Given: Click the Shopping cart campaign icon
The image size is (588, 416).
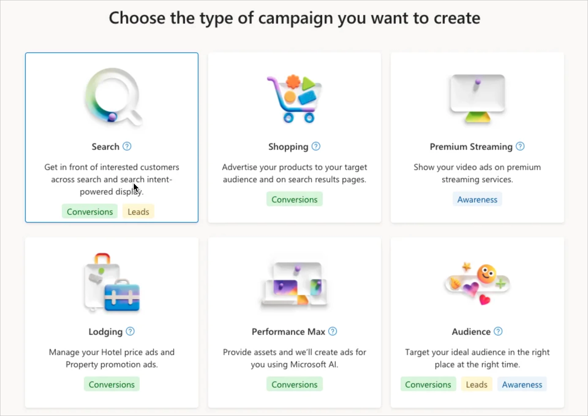Looking at the screenshot, I should 294,98.
